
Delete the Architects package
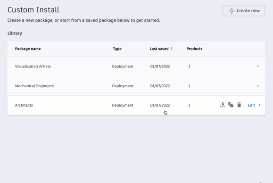coord(239,105)
